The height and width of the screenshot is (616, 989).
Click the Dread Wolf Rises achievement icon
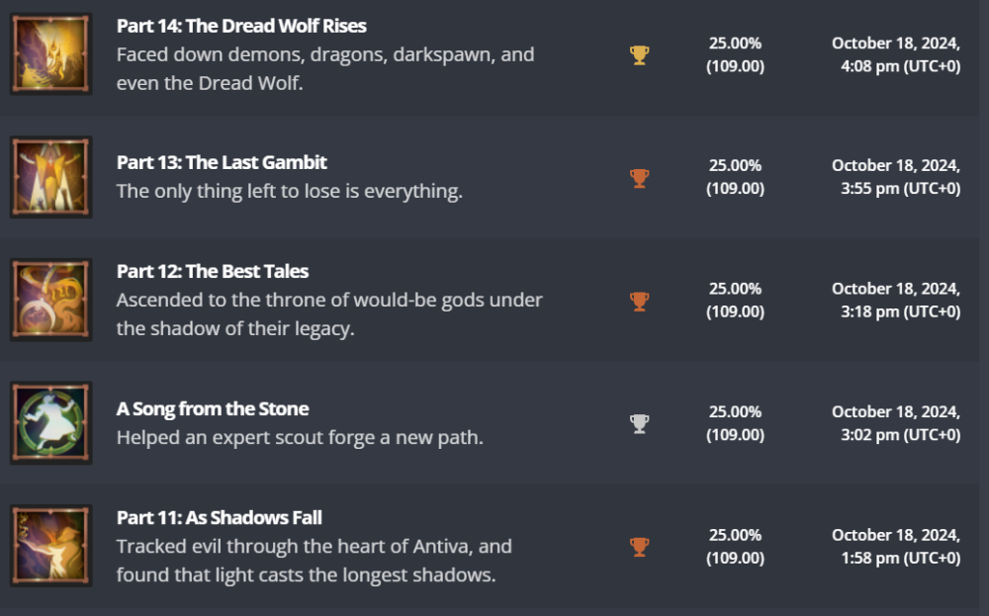pos(51,54)
